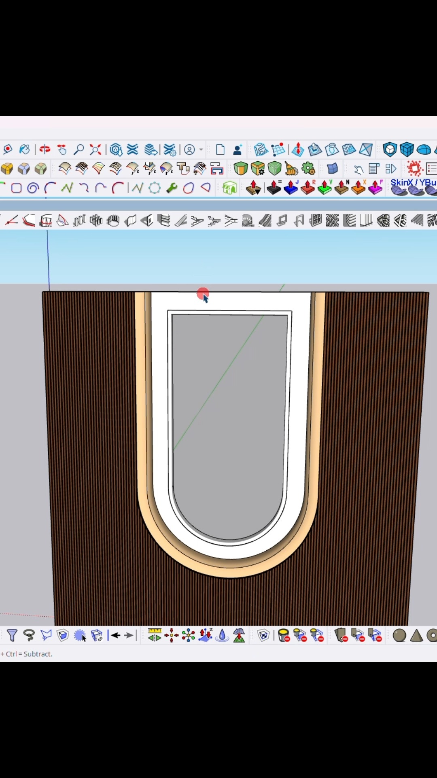Click the green house plugin icon
Screen dimensions: 437x778
point(229,188)
